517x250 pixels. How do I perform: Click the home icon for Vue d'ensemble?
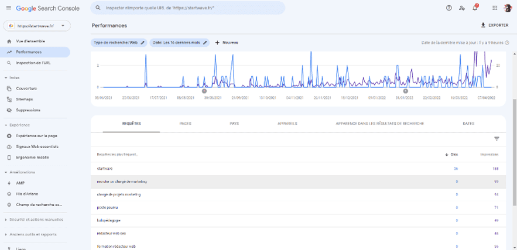(x=9, y=41)
